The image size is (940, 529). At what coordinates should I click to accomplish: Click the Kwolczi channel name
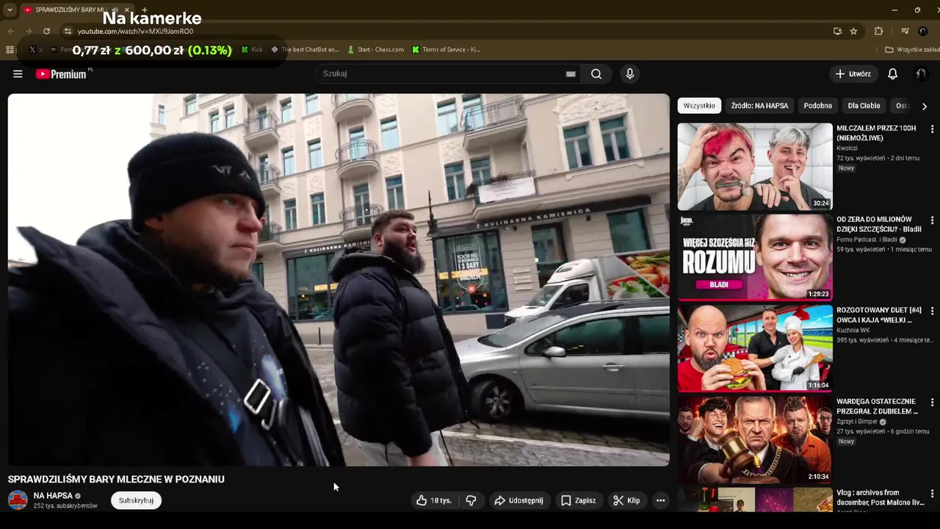(847, 148)
